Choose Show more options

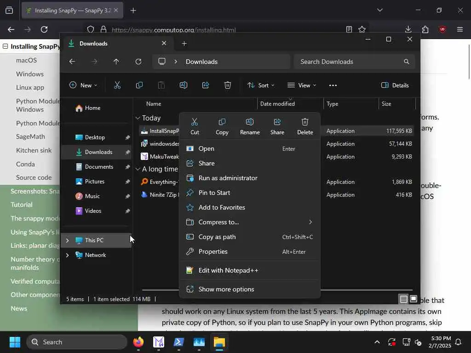pyautogui.click(x=250, y=290)
